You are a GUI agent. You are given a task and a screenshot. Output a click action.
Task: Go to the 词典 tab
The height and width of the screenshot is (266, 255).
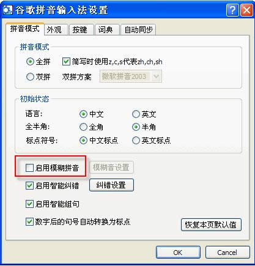(107, 30)
